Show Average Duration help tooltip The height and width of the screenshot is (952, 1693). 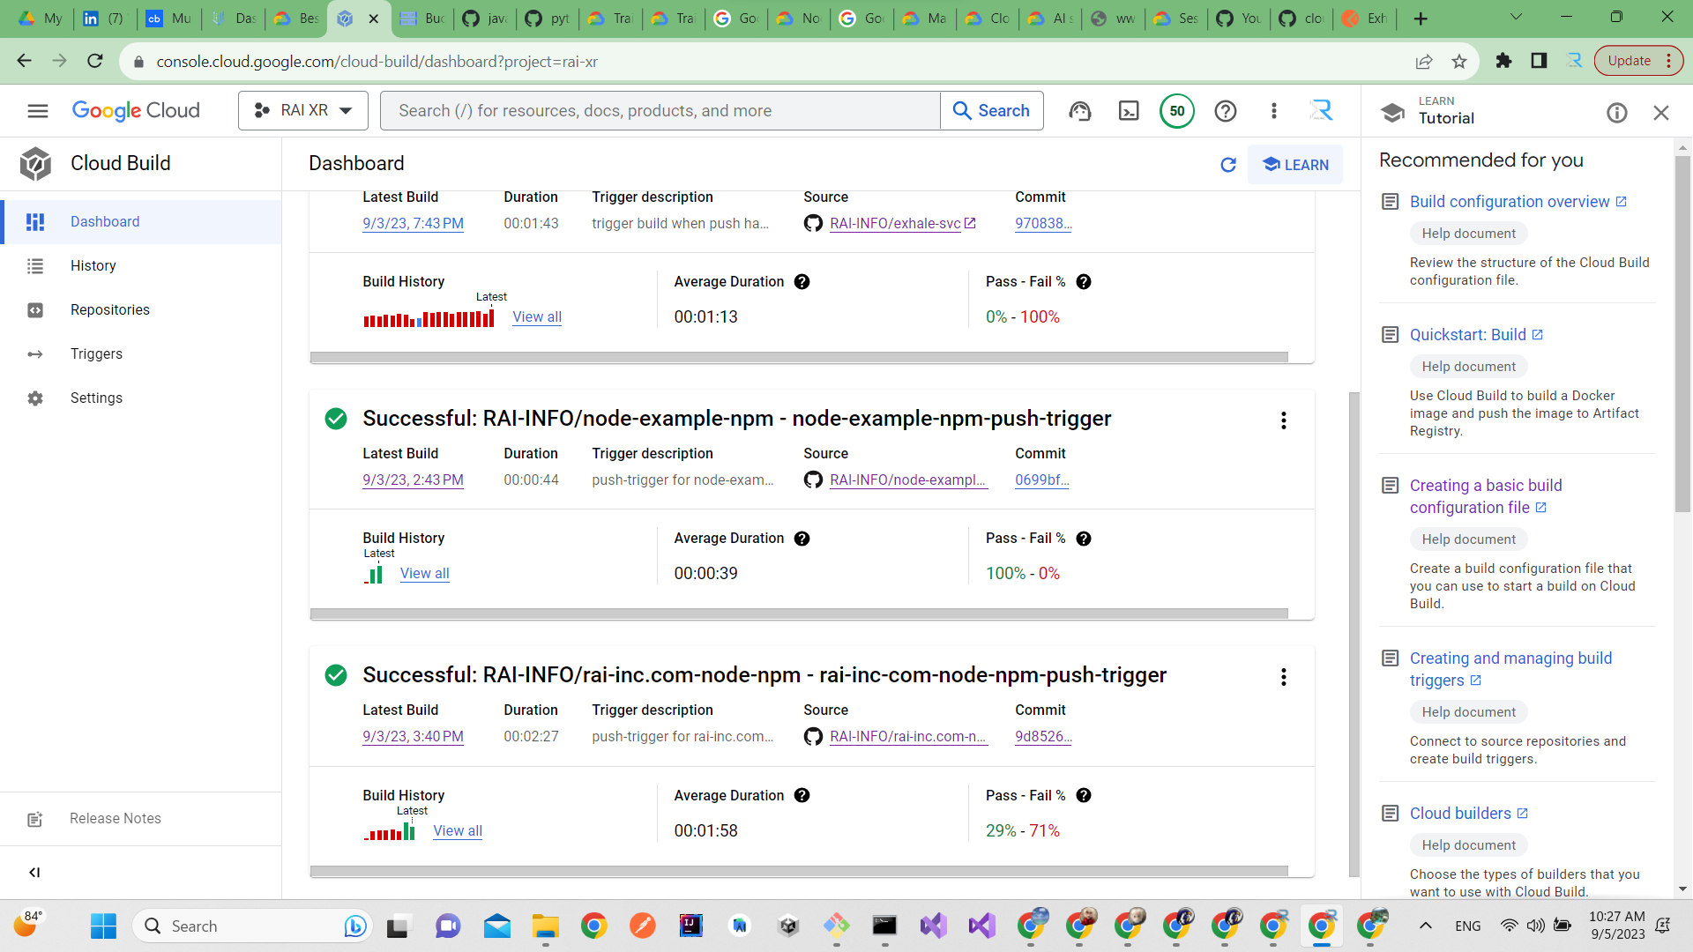pos(802,538)
